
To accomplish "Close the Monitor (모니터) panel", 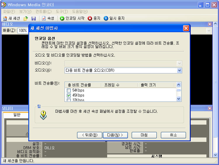I will click(210, 108).
